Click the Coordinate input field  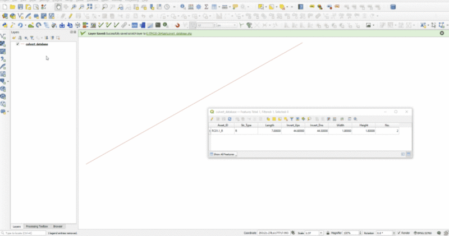[273, 233]
